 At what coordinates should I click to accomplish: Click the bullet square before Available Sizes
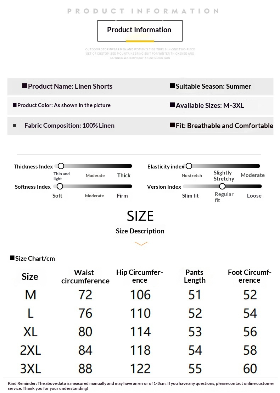[172, 105]
